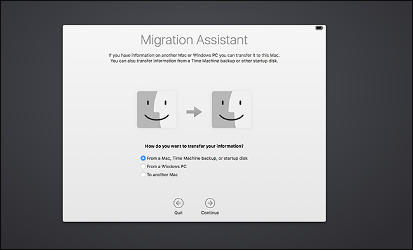Viewport: 413px width, 250px height.
Task: Select the To another Mac radio button
Action: pos(143,174)
